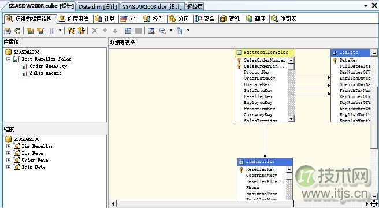Select the Sales Amount measure

(x=46, y=73)
